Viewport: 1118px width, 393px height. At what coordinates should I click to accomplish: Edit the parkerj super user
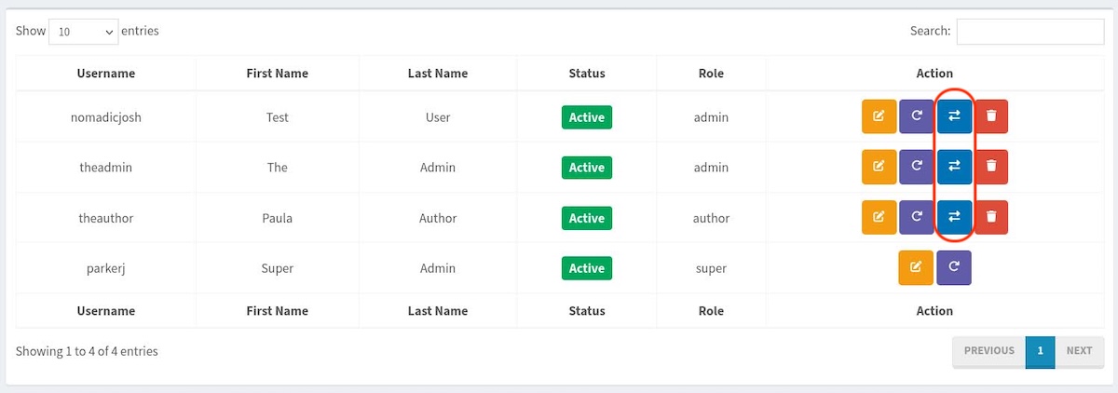(x=916, y=267)
